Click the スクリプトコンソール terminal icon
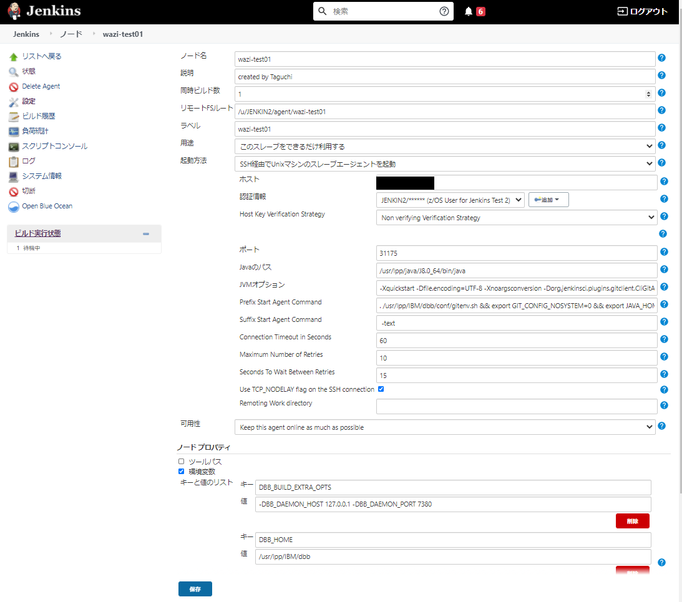682x602 pixels. pos(14,146)
